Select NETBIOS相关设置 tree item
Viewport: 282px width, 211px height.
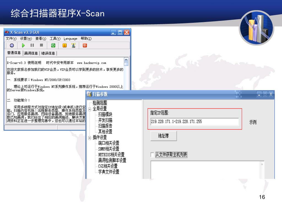point(111,154)
